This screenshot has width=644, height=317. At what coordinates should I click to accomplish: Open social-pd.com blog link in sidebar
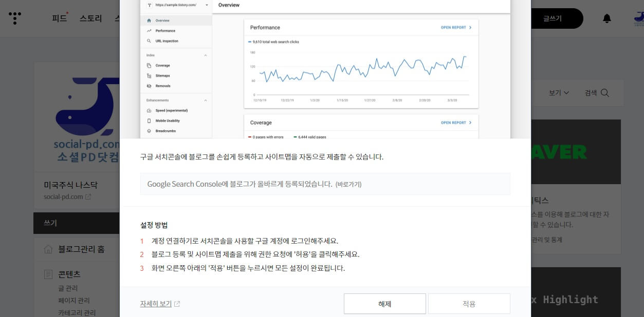pos(63,196)
